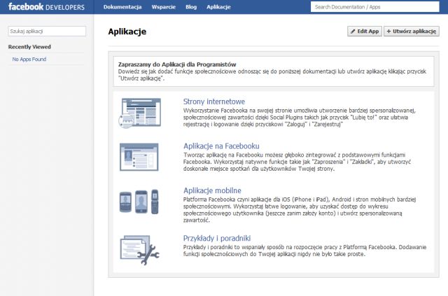Screen dimensions: 448x296
Task: Click the Aplikacje page heading
Action: tap(127, 31)
